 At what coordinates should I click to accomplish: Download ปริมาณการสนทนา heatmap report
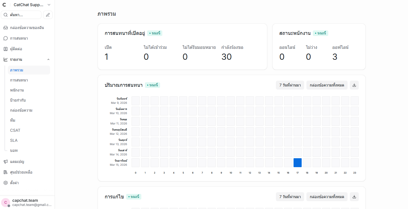[354, 85]
